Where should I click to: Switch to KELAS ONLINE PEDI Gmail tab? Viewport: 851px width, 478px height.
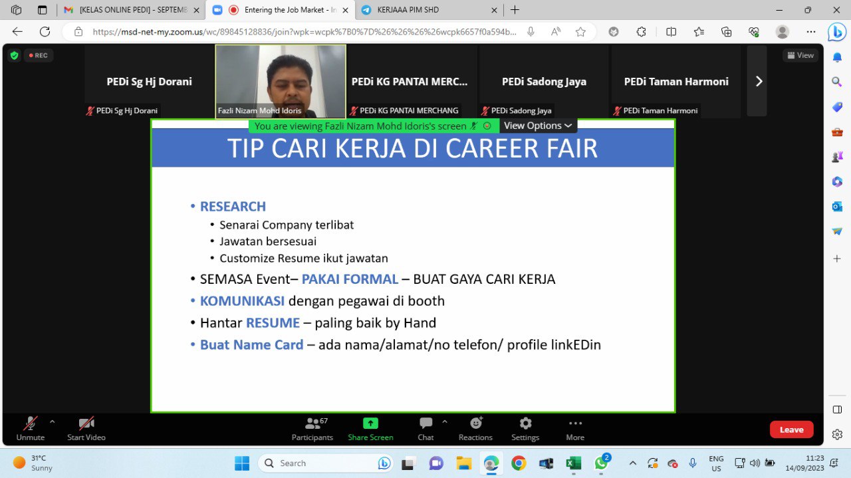coord(126,10)
